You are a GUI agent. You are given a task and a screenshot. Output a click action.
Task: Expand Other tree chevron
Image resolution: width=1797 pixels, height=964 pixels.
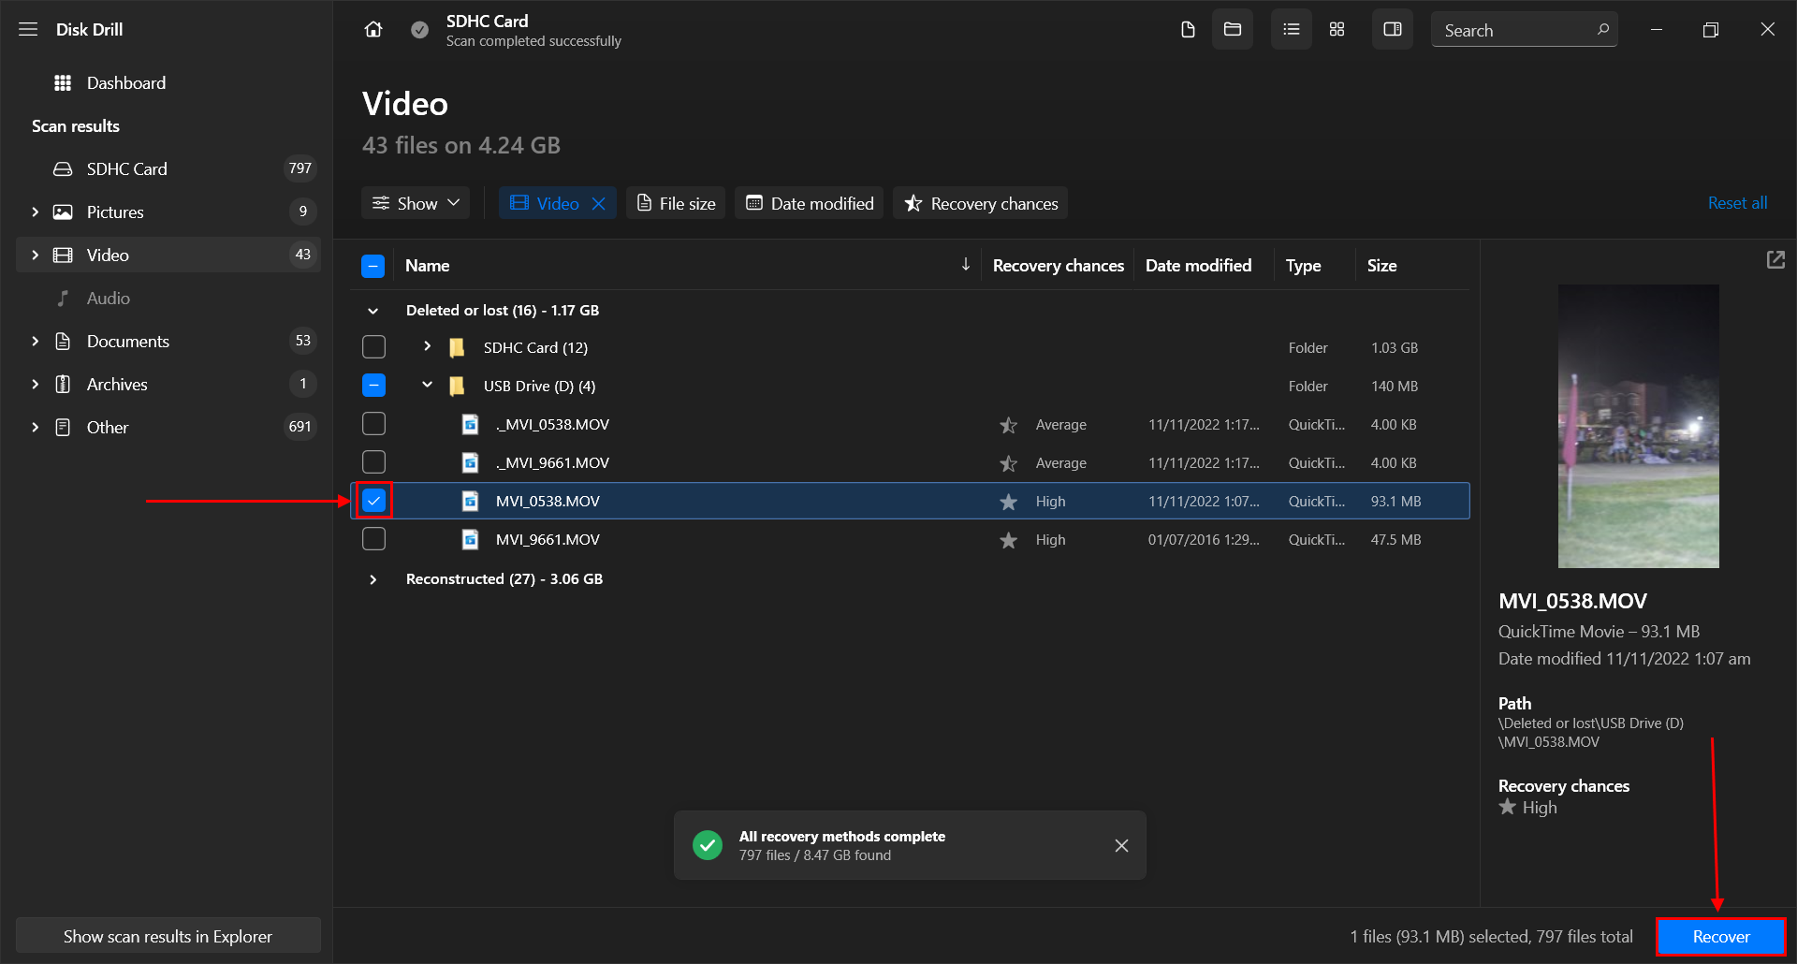(x=35, y=428)
